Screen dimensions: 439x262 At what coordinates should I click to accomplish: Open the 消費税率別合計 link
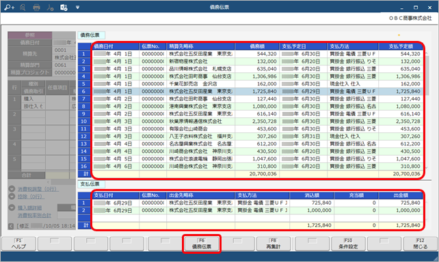click(x=34, y=216)
